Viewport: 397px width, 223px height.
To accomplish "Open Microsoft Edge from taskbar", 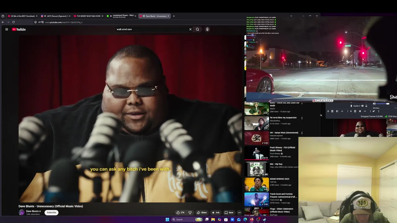I will (245, 220).
